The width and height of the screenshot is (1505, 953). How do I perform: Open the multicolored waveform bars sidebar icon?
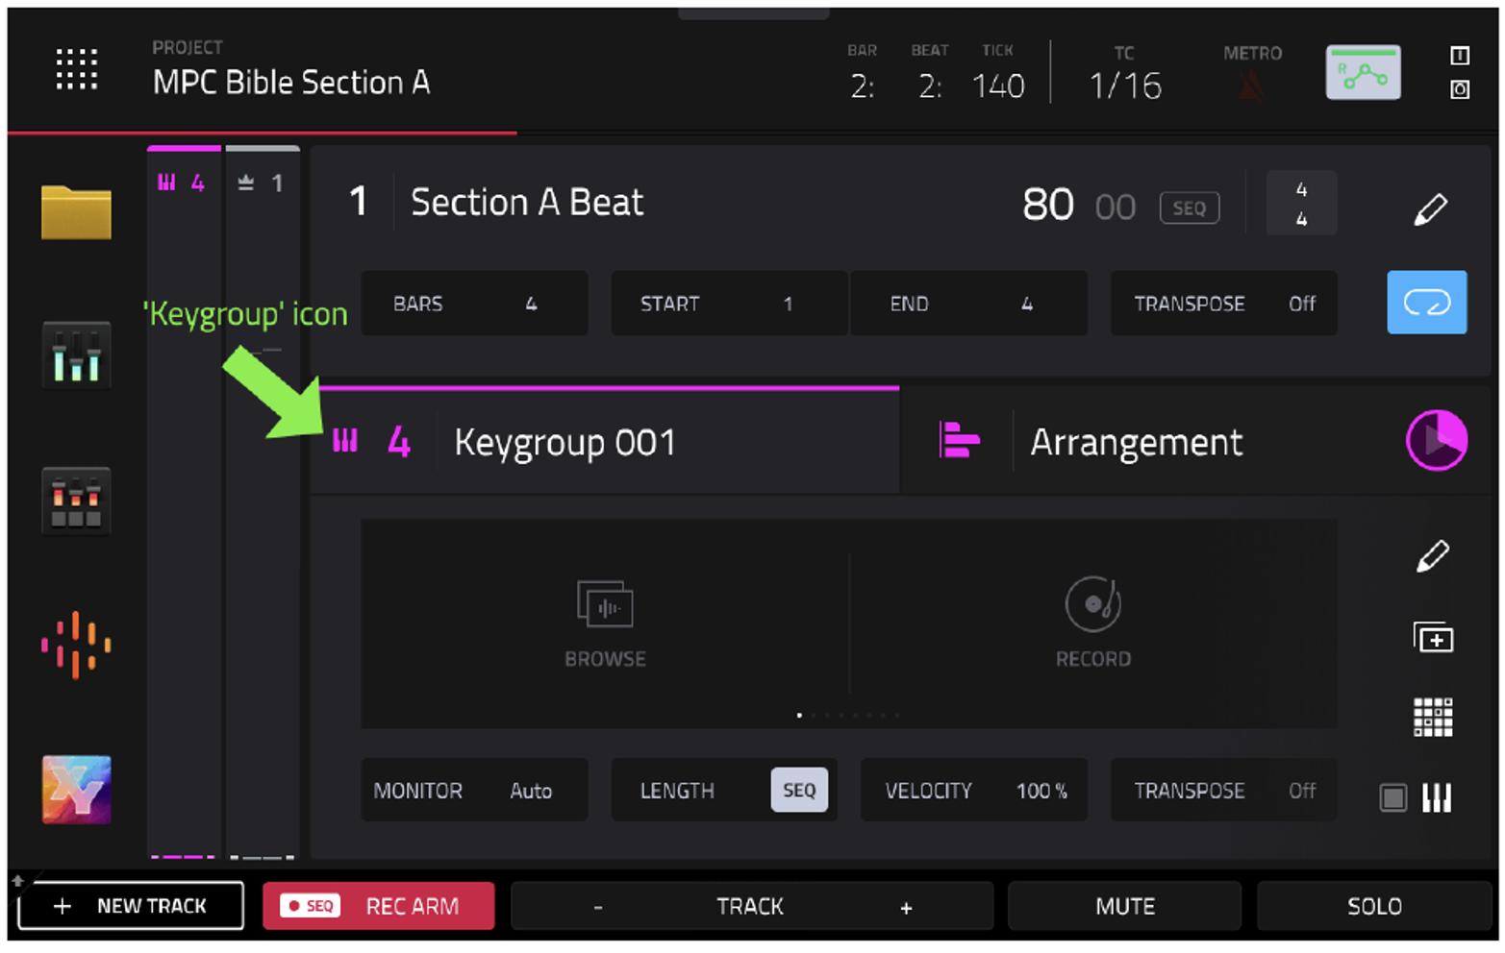76,645
